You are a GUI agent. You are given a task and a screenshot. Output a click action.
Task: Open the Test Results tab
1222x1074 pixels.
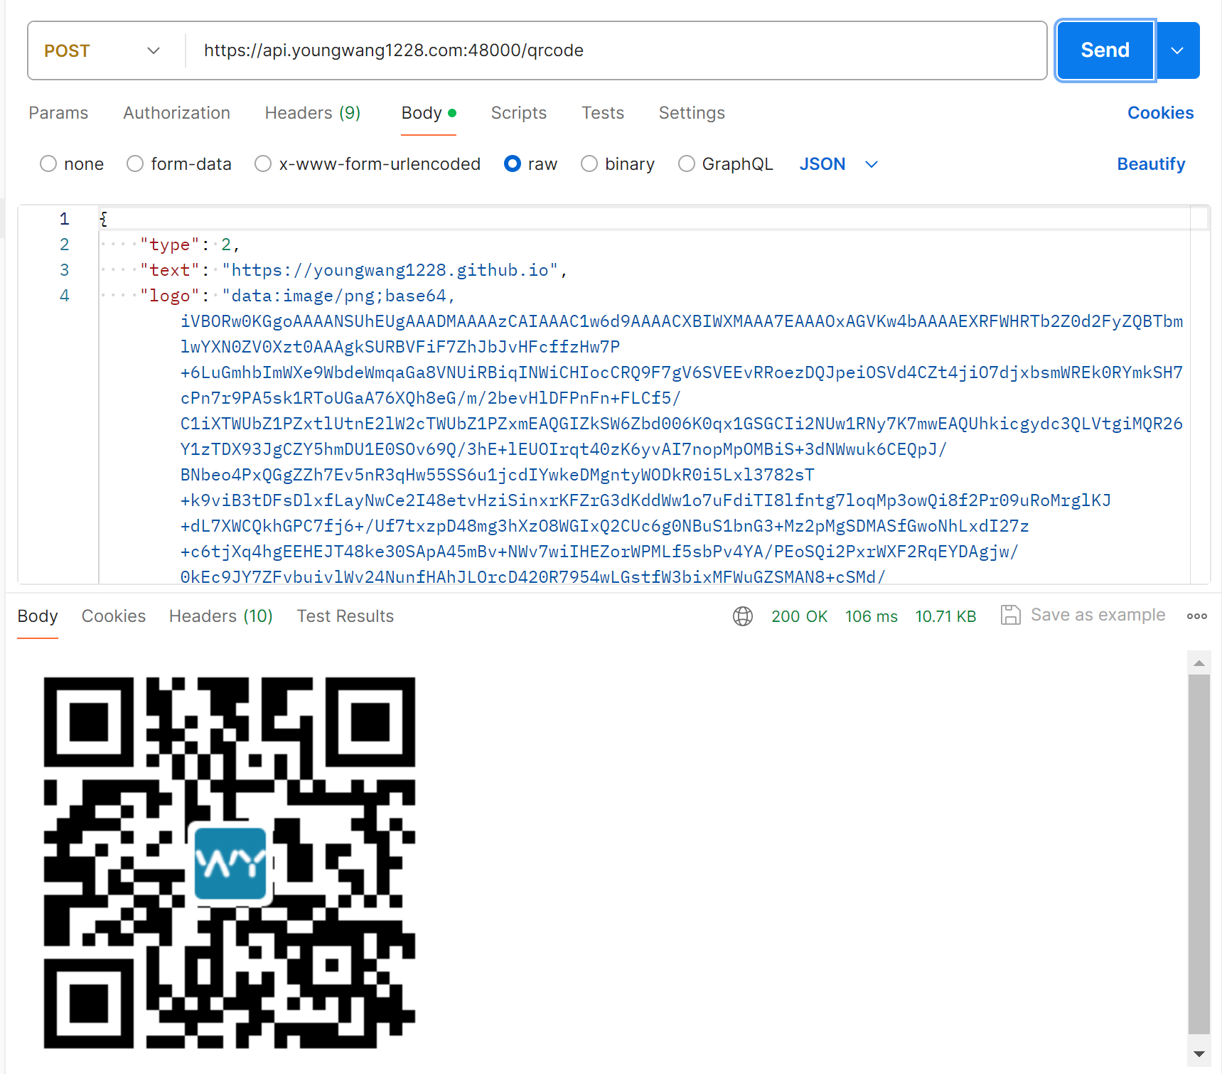(x=345, y=616)
